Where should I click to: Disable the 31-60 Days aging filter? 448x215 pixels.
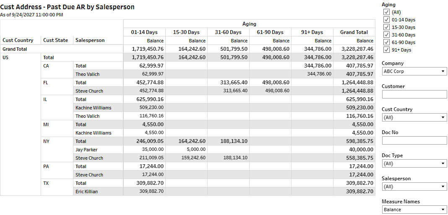[x=386, y=35]
